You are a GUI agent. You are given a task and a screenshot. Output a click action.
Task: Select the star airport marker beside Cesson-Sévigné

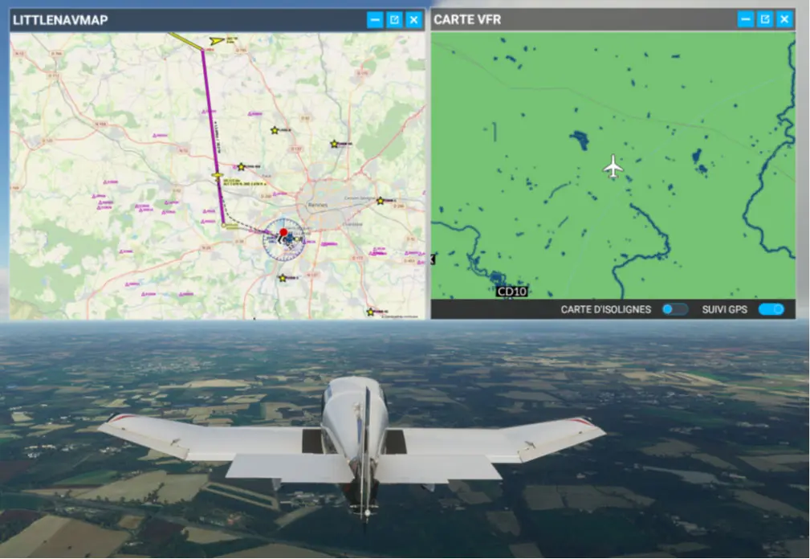point(381,201)
